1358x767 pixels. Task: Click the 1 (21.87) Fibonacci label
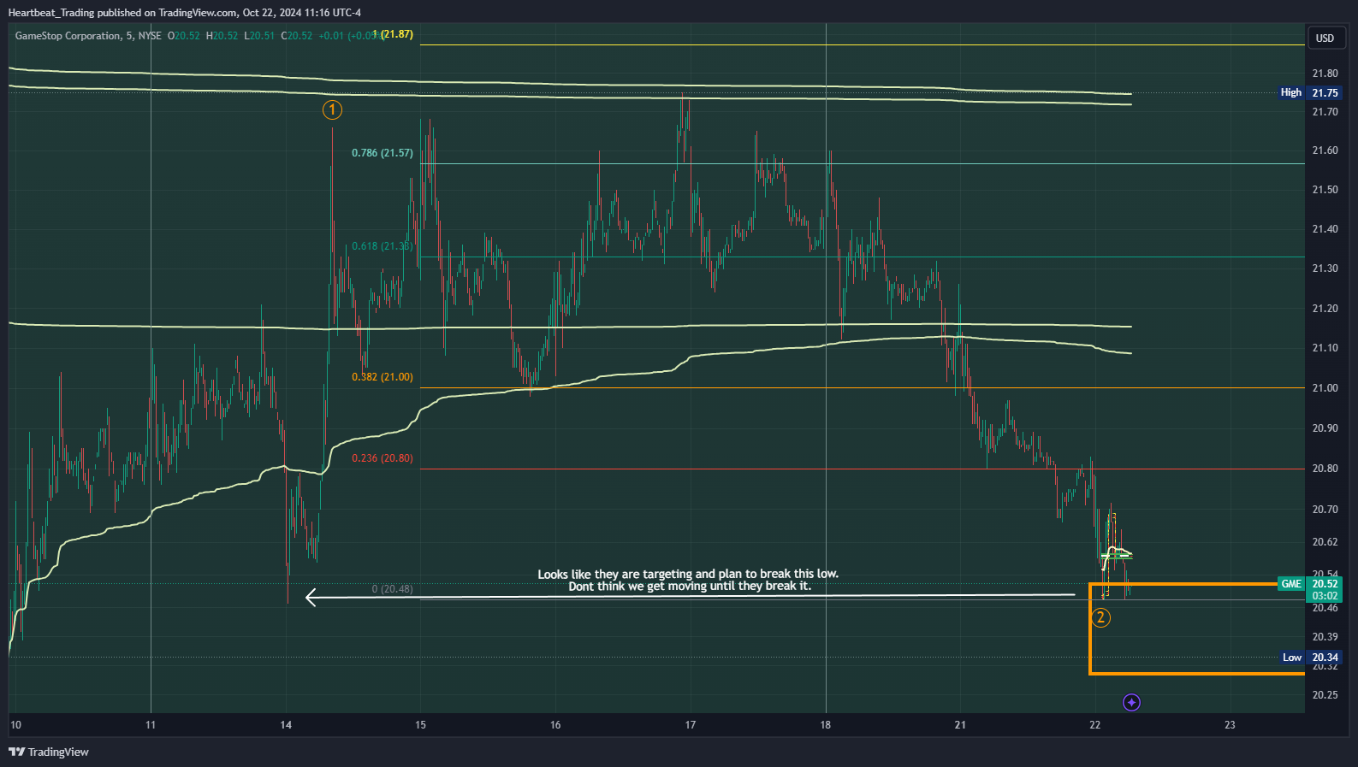(393, 34)
